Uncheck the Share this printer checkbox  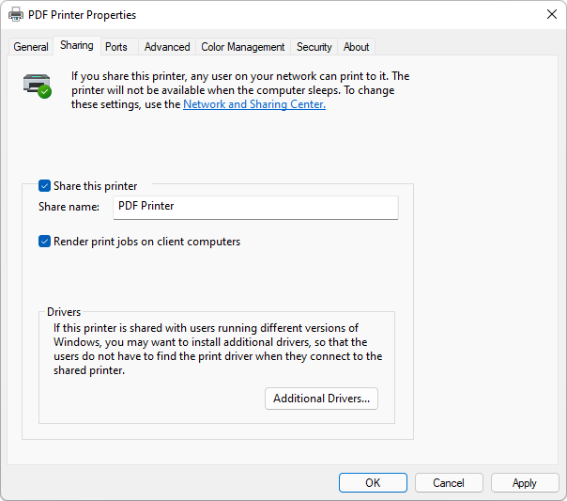tap(44, 186)
